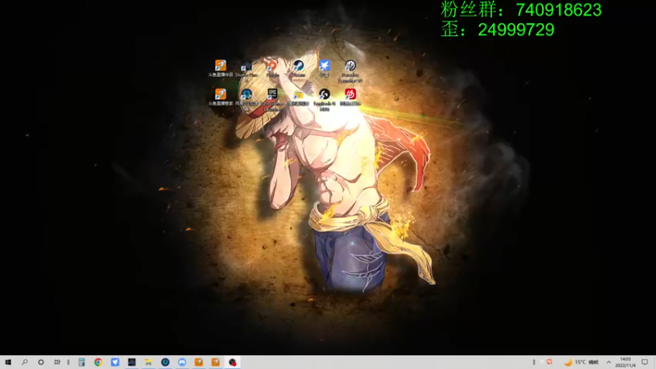Open Task View on the taskbar

pos(57,362)
